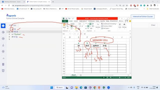Click Format Painter brush in Excel Clipboard group
Image resolution: width=160 pixels, height=90 pixels.
(67, 28)
